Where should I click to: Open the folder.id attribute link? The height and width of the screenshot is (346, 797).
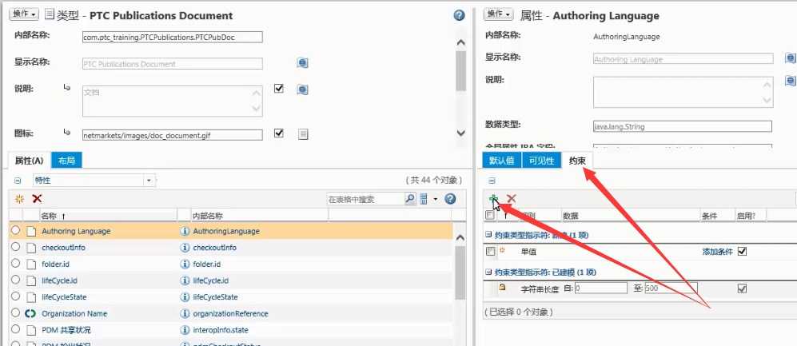(x=55, y=264)
